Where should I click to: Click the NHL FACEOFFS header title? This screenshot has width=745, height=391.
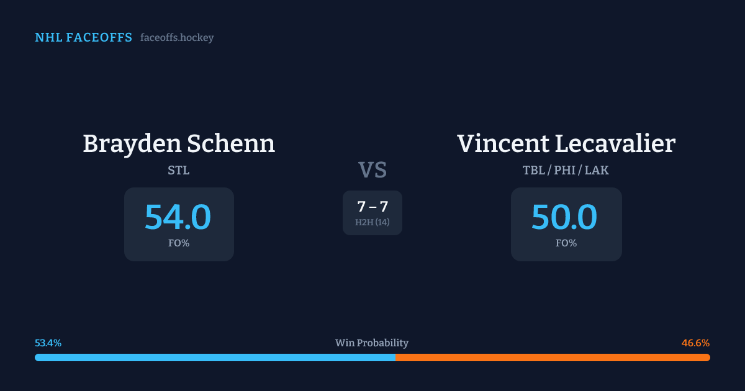[83, 38]
